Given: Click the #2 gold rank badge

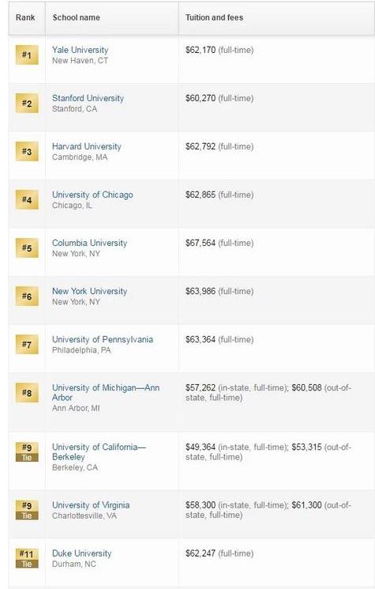Looking at the screenshot, I should click(27, 104).
